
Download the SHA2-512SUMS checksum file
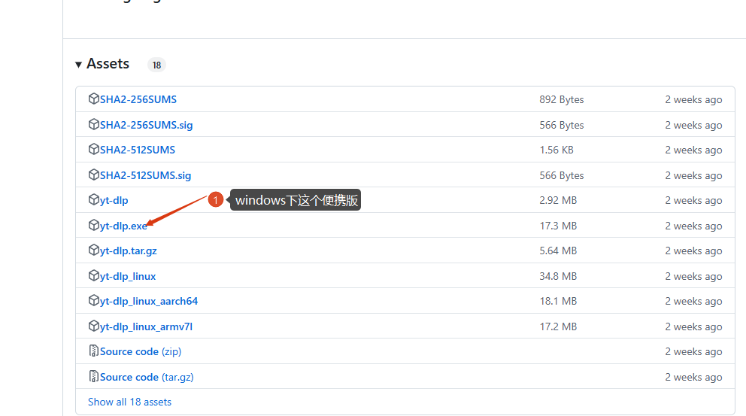pos(137,150)
